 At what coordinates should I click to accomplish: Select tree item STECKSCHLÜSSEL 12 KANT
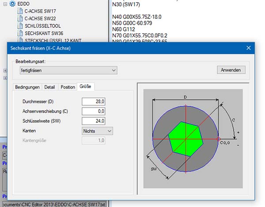(x=53, y=40)
